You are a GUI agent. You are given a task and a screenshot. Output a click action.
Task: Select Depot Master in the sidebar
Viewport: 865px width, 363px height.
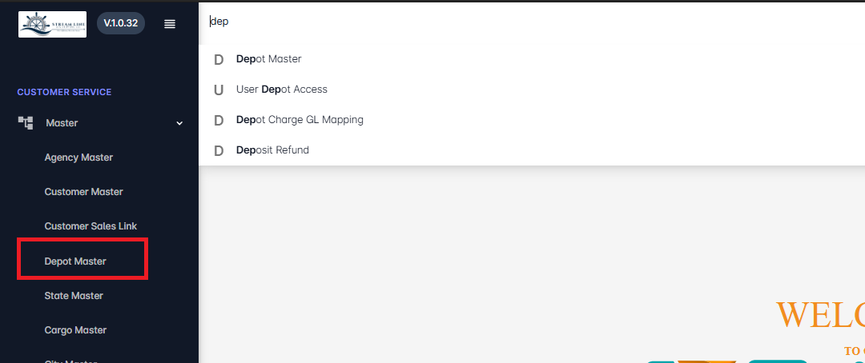pos(75,261)
